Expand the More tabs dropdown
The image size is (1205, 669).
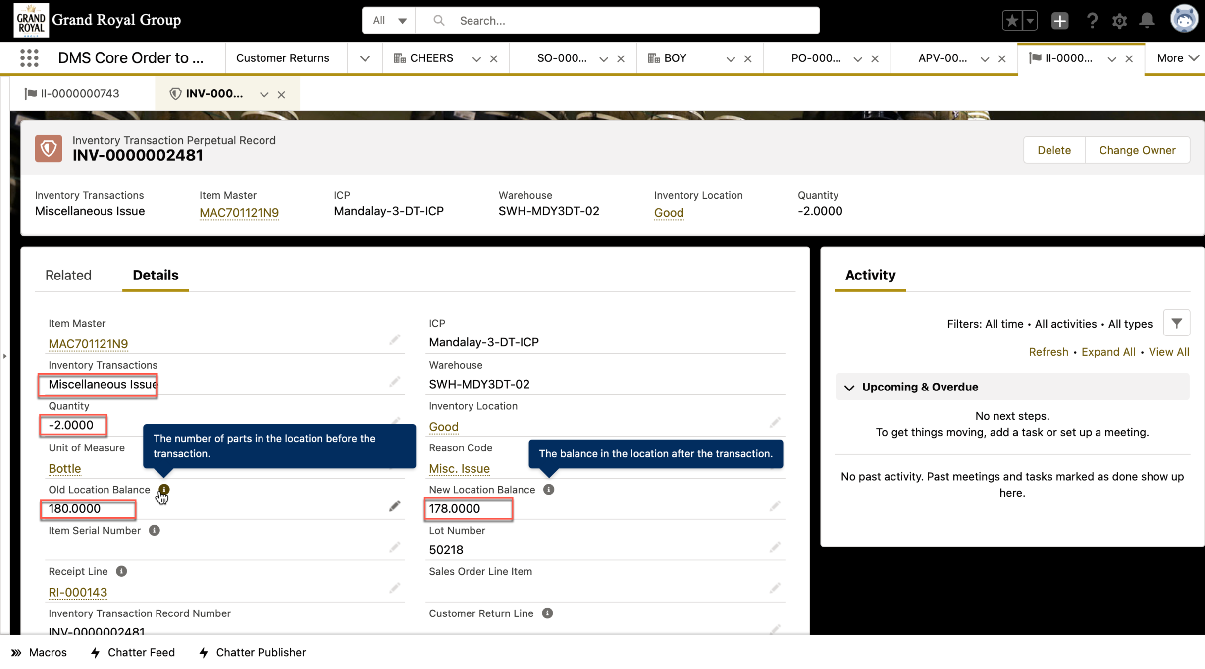coord(1177,58)
